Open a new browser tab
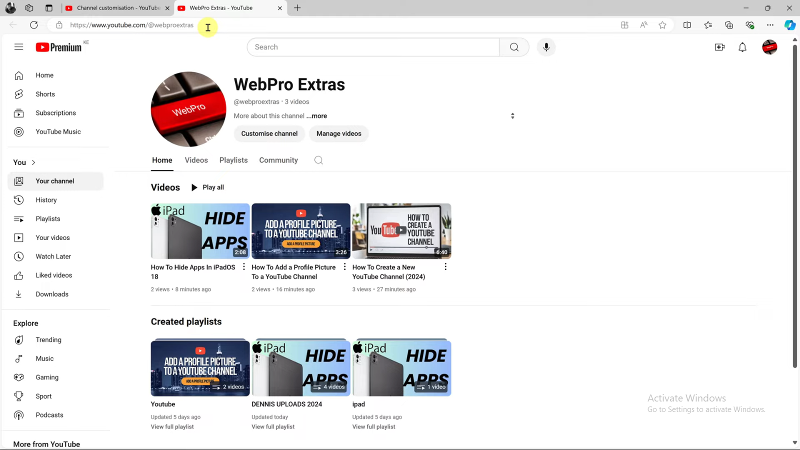800x450 pixels. (x=297, y=8)
